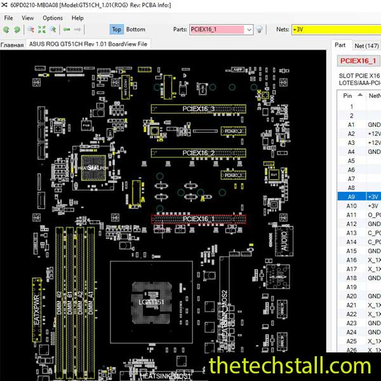This screenshot has height=381, width=381.
Task: Select pin 1 row in pin list
Action: pos(359,107)
